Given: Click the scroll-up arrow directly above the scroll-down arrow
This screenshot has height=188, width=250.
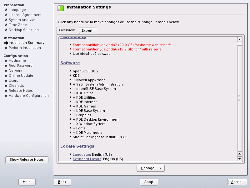Looking at the screenshot, I should coord(239,154).
